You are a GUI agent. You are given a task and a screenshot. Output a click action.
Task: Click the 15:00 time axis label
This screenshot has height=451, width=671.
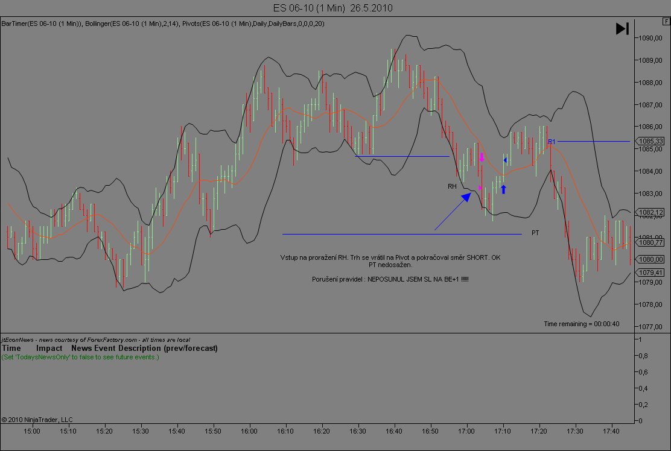click(31, 431)
